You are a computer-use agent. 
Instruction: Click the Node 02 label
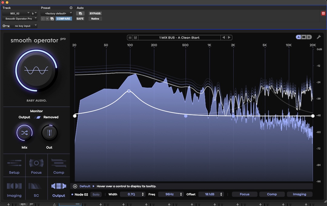pyautogui.click(x=81, y=195)
